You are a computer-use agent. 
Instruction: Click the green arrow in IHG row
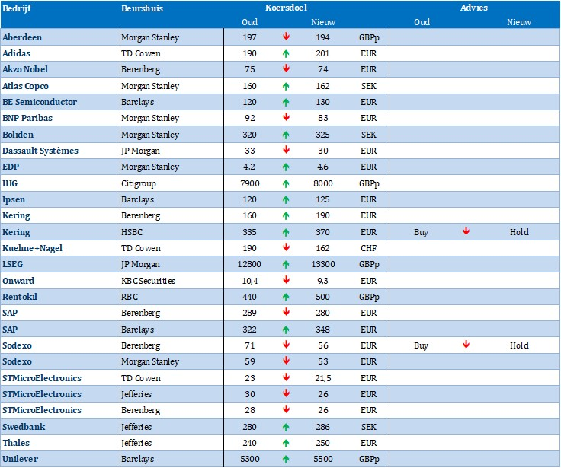tap(286, 183)
